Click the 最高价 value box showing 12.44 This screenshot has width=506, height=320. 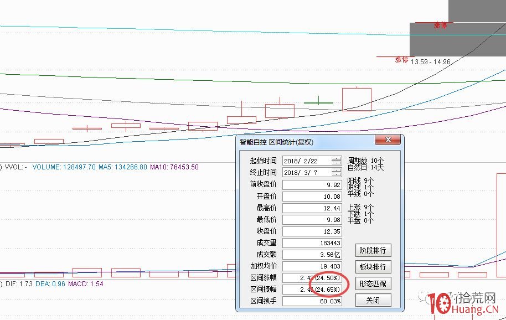click(x=312, y=208)
